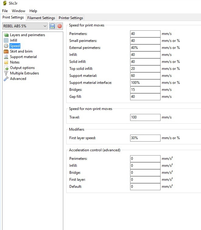Click the Multiple Extruders funnel icon
The height and width of the screenshot is (230, 201).
pos(6,73)
